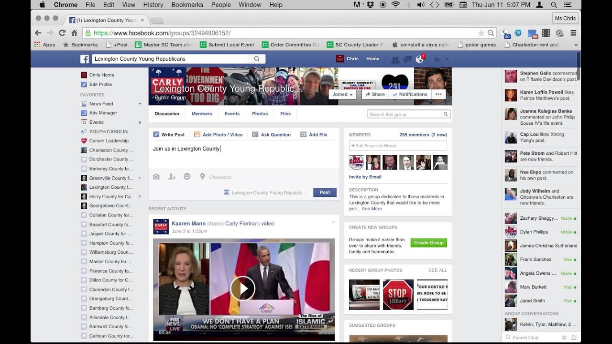Click Wi-Fi icon in macOS menu bar
612x344 pixels.
pyautogui.click(x=395, y=5)
